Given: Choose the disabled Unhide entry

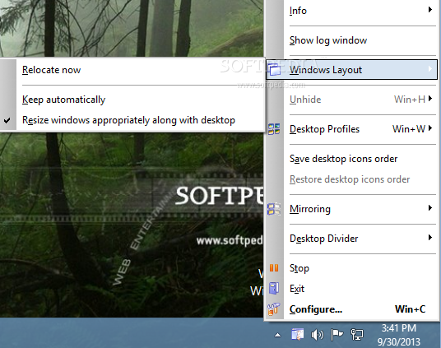Looking at the screenshot, I should [x=351, y=100].
